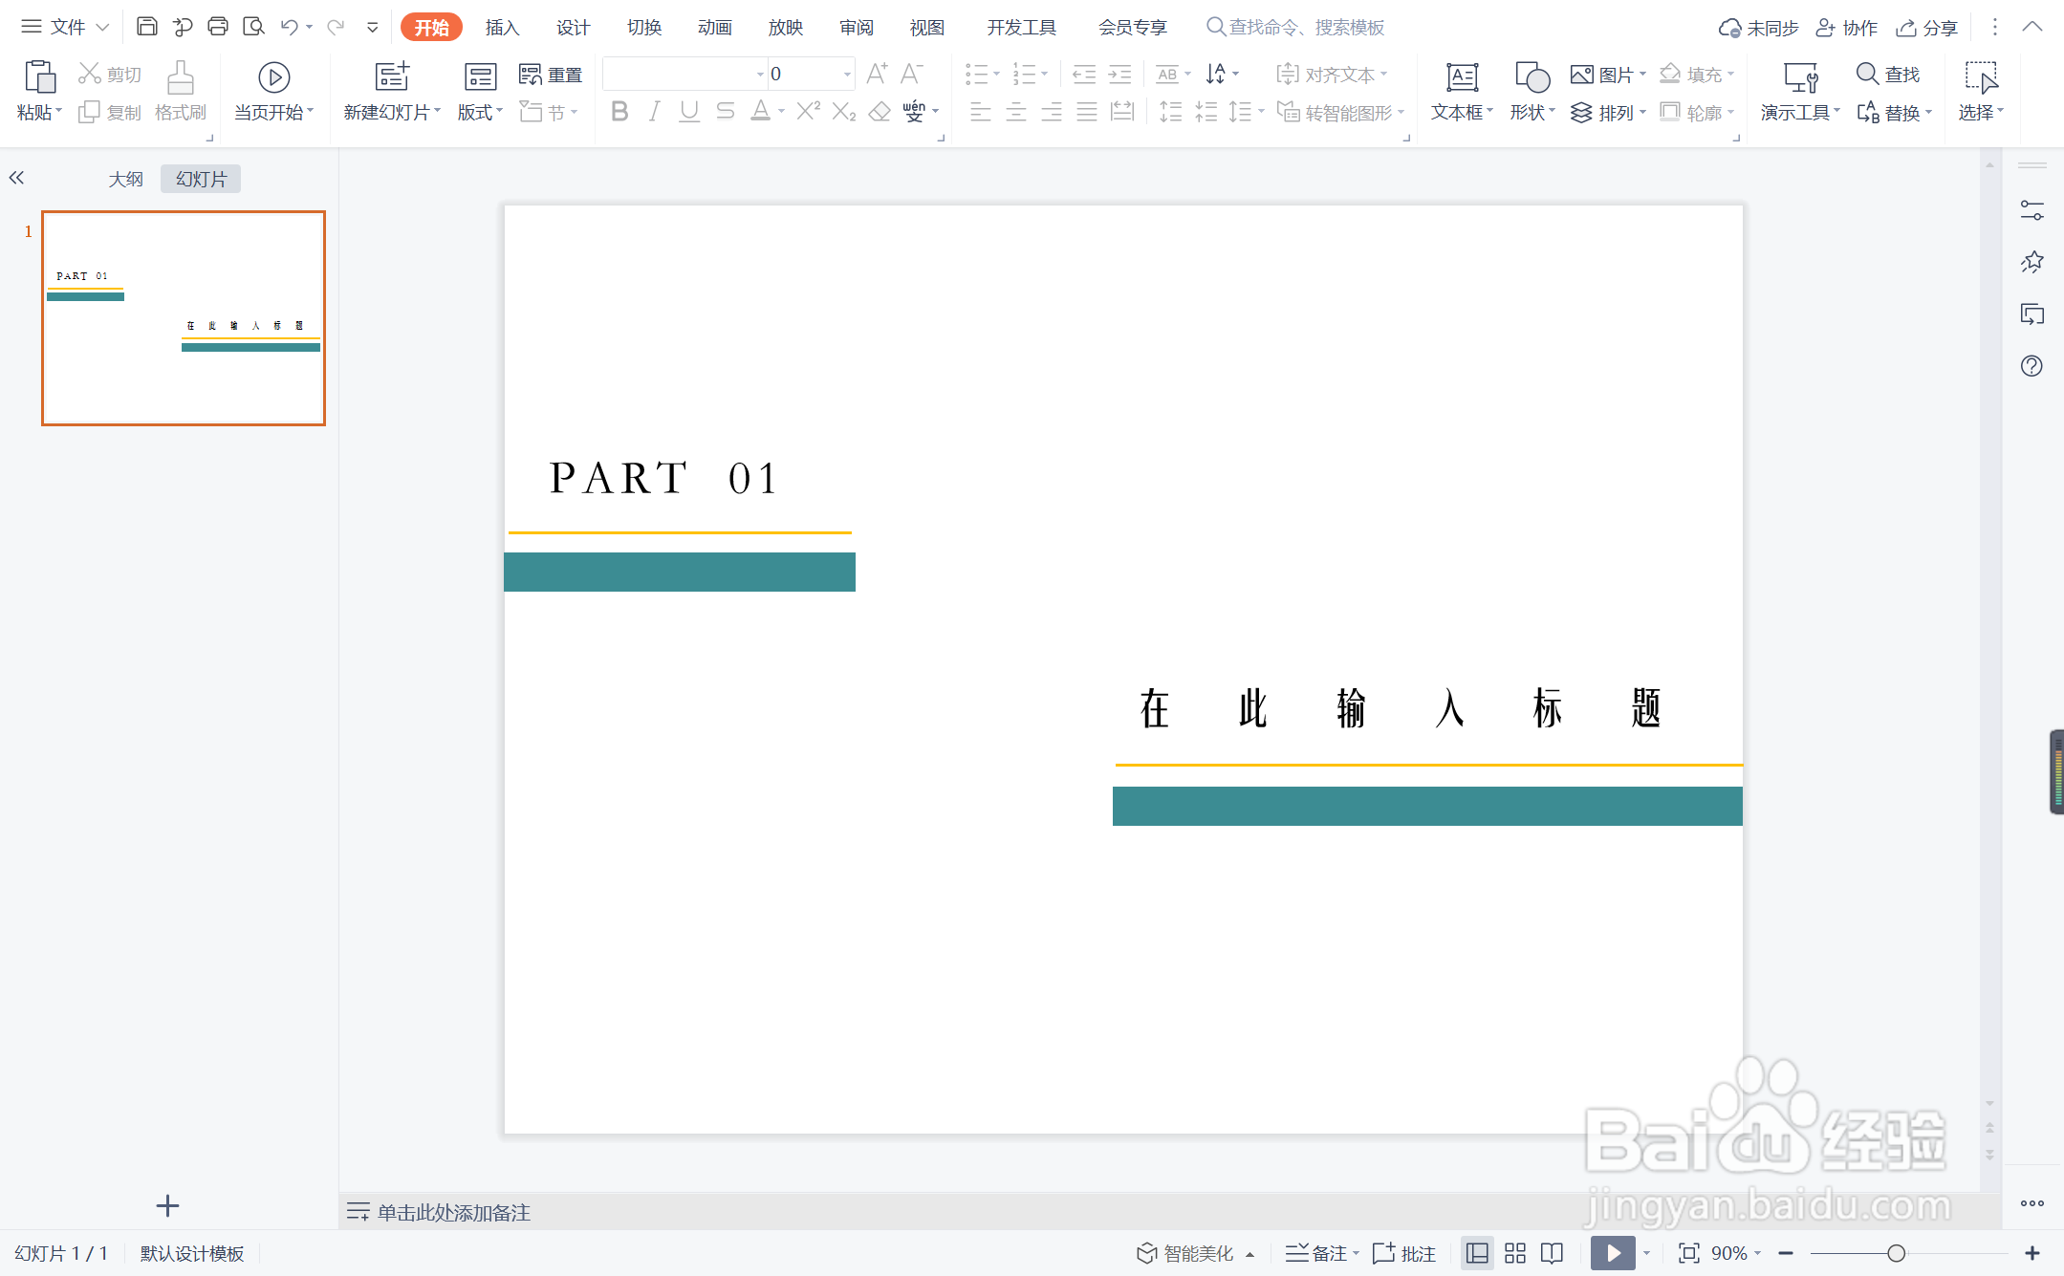Click the help question mark icon
The height and width of the screenshot is (1276, 2064).
click(x=2031, y=366)
